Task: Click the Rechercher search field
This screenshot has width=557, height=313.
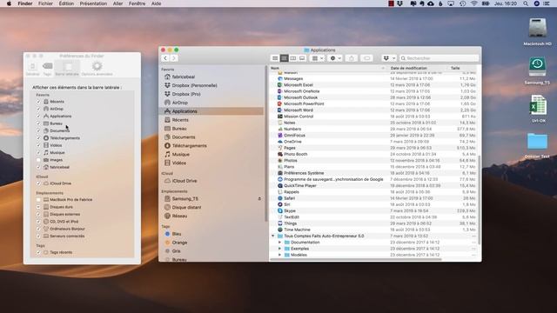Action: (x=439, y=58)
